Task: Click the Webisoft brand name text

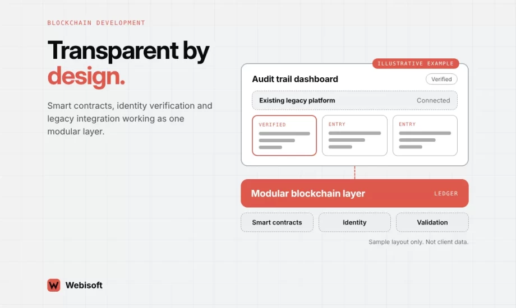Action: click(x=84, y=285)
